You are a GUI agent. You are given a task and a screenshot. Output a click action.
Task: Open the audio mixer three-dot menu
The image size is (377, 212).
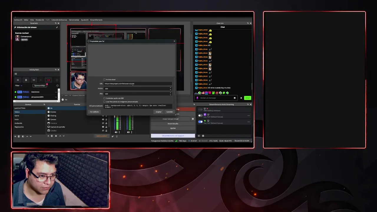(x=117, y=136)
